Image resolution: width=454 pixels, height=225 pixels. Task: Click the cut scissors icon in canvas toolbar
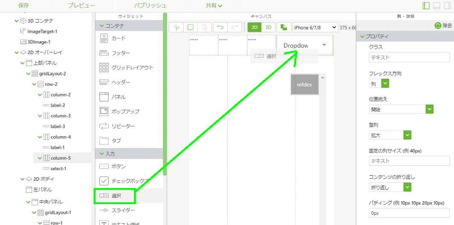(176, 27)
